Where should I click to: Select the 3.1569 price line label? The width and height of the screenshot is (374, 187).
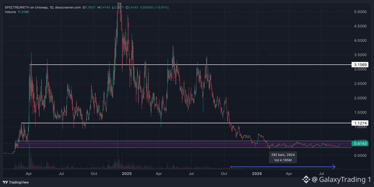[360, 64]
